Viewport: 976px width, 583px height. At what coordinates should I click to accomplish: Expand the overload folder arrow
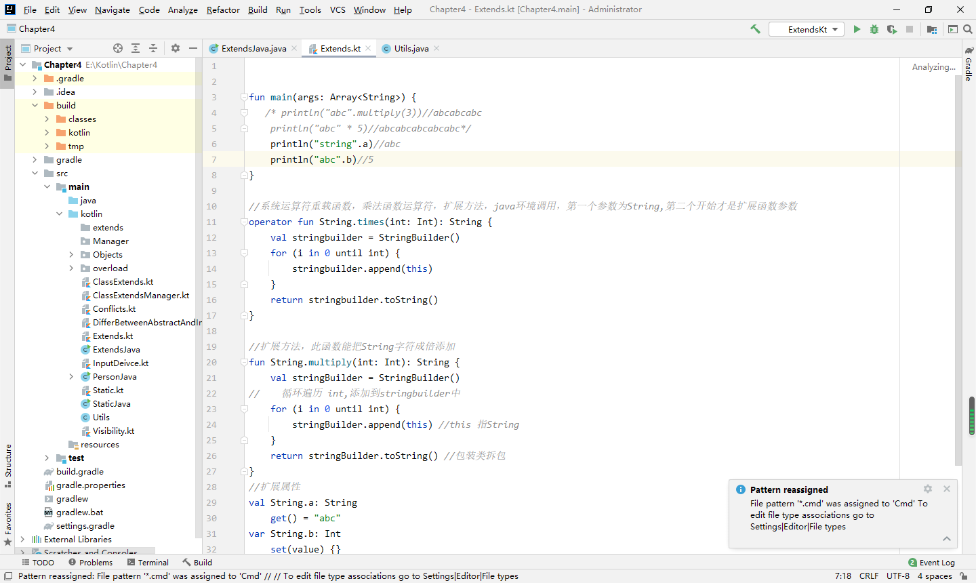(71, 268)
